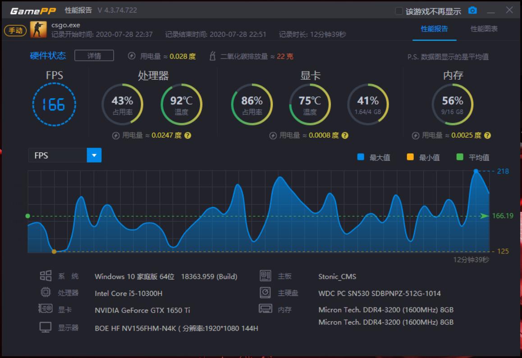The width and height of the screenshot is (522, 358).
Task: Click the 0.028 度 total power value
Action: tap(183, 56)
